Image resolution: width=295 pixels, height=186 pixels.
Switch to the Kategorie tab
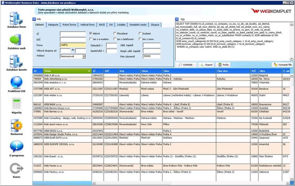pyautogui.click(x=53, y=25)
